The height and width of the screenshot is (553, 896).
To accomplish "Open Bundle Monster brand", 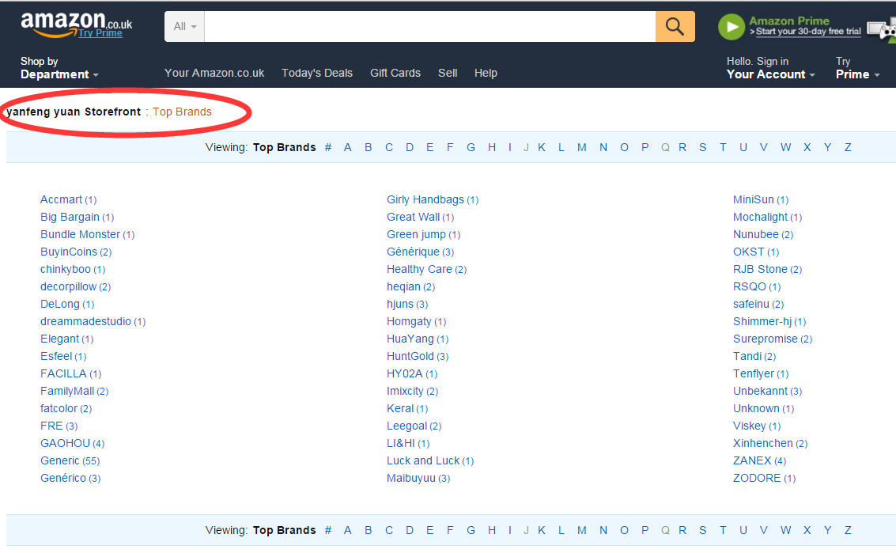I will point(81,234).
